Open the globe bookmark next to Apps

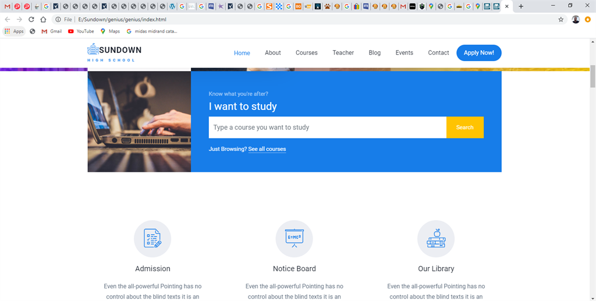33,31
